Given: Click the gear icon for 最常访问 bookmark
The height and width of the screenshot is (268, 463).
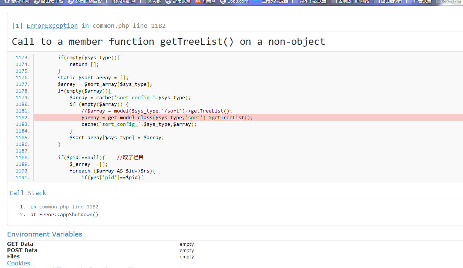Looking at the screenshot, I should (7, 1).
